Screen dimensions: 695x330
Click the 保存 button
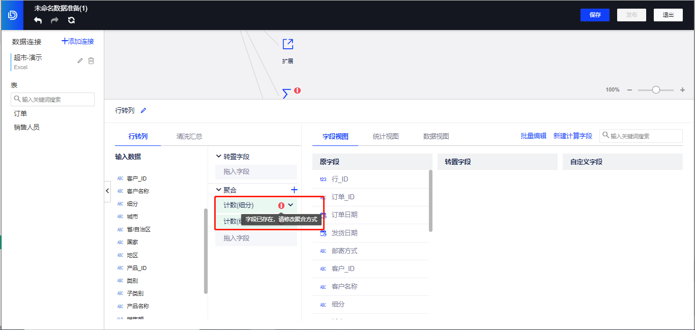click(595, 15)
